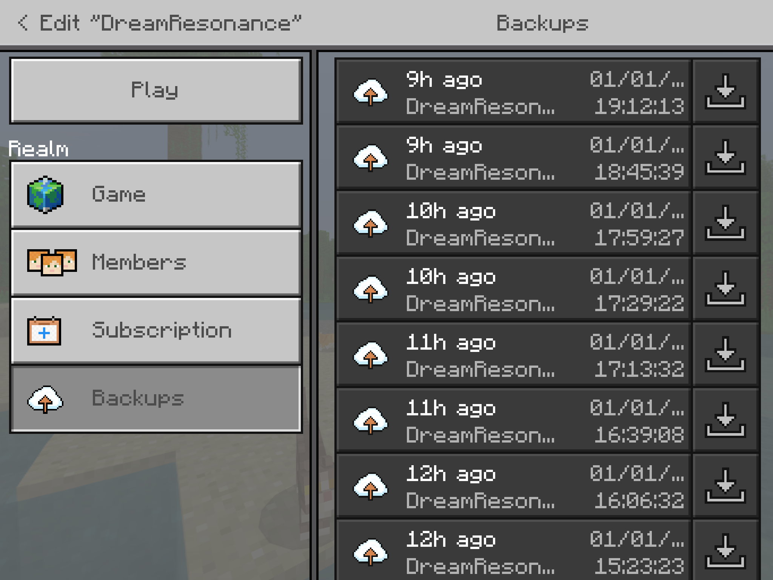Download the backup from 17:59:27

pyautogui.click(x=725, y=223)
